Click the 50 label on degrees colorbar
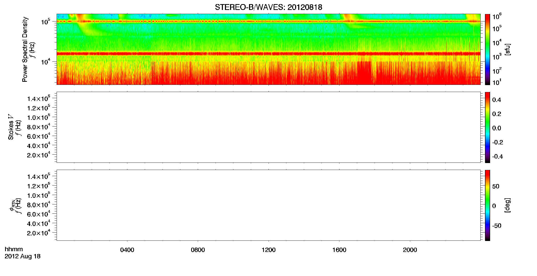 coord(496,186)
